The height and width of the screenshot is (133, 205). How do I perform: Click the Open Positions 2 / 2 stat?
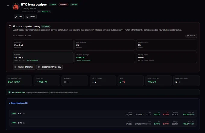point(186,81)
